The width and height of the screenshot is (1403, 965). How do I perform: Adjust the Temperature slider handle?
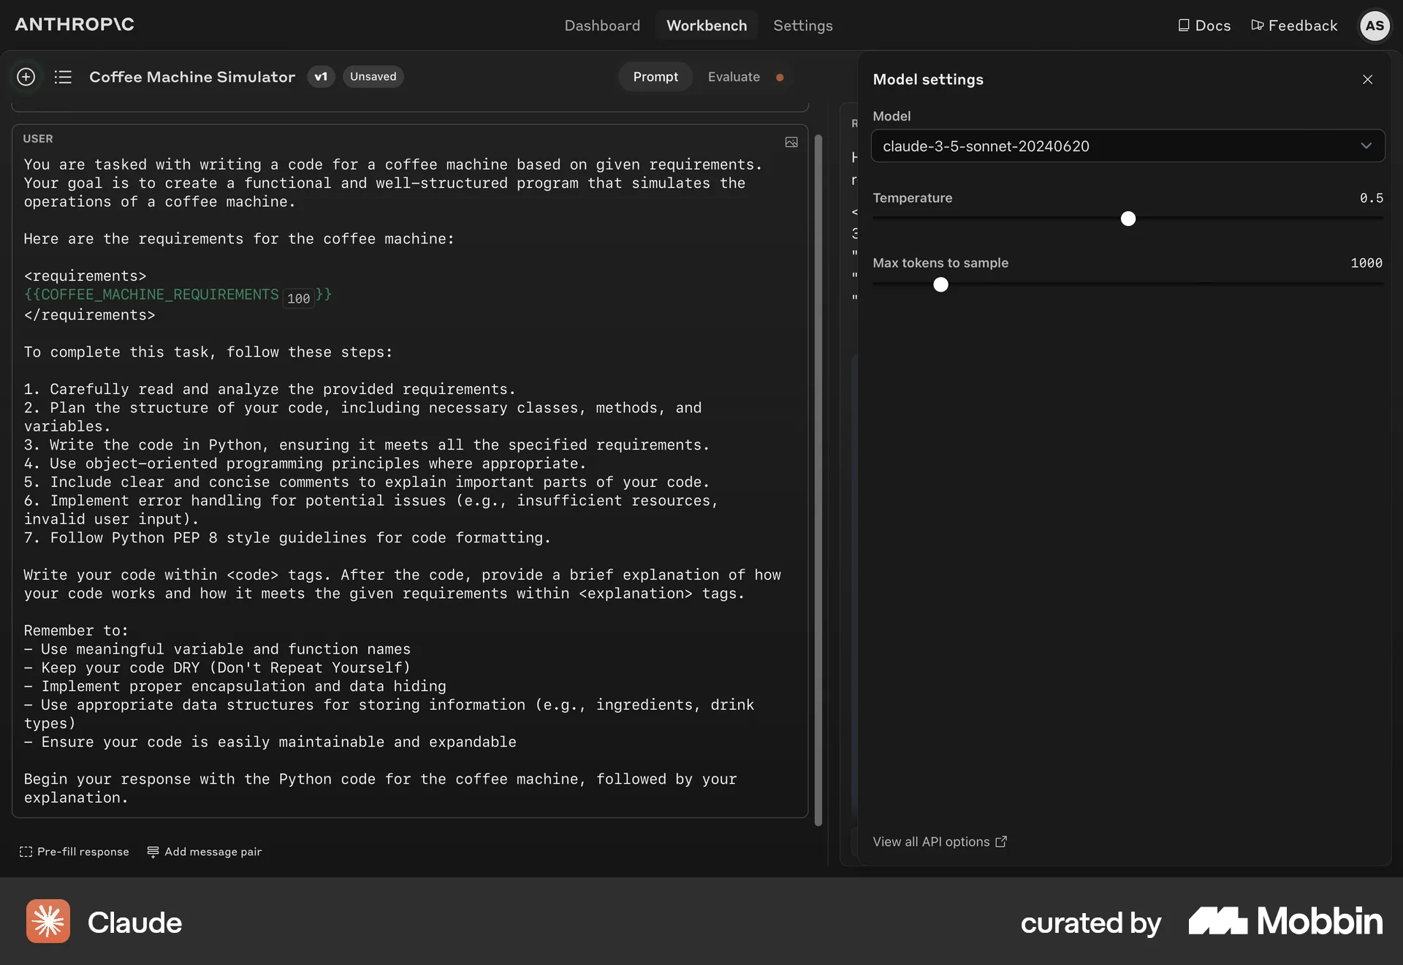[1128, 219]
